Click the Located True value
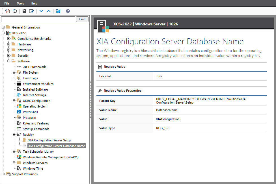The width and height of the screenshot is (276, 184). pos(159,76)
